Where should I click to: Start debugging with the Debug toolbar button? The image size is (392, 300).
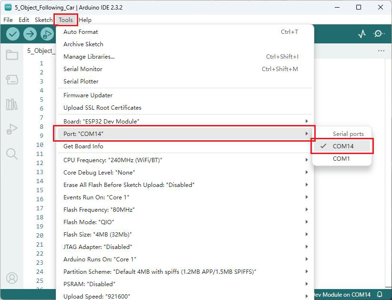pos(47,34)
